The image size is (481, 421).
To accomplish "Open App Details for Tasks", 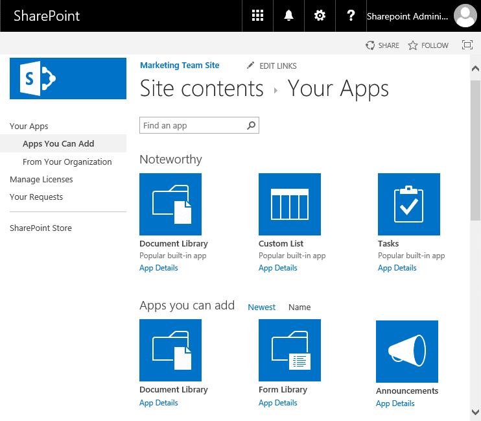I will point(397,268).
